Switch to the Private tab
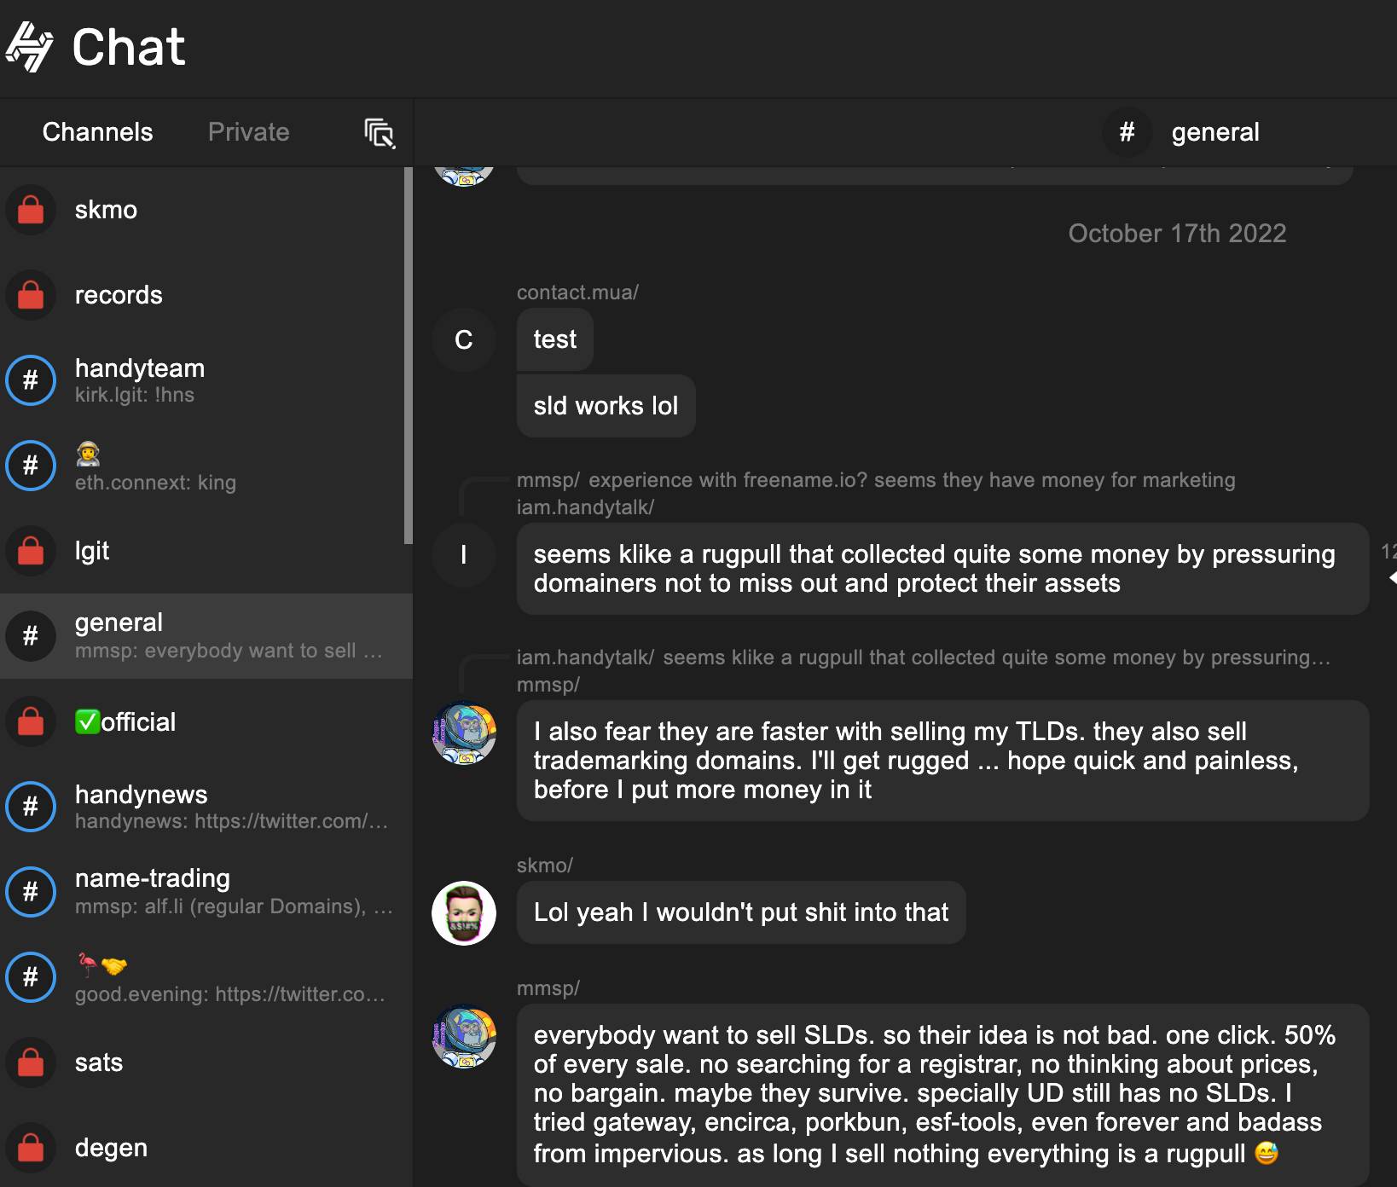The width and height of the screenshot is (1397, 1187). 248,132
